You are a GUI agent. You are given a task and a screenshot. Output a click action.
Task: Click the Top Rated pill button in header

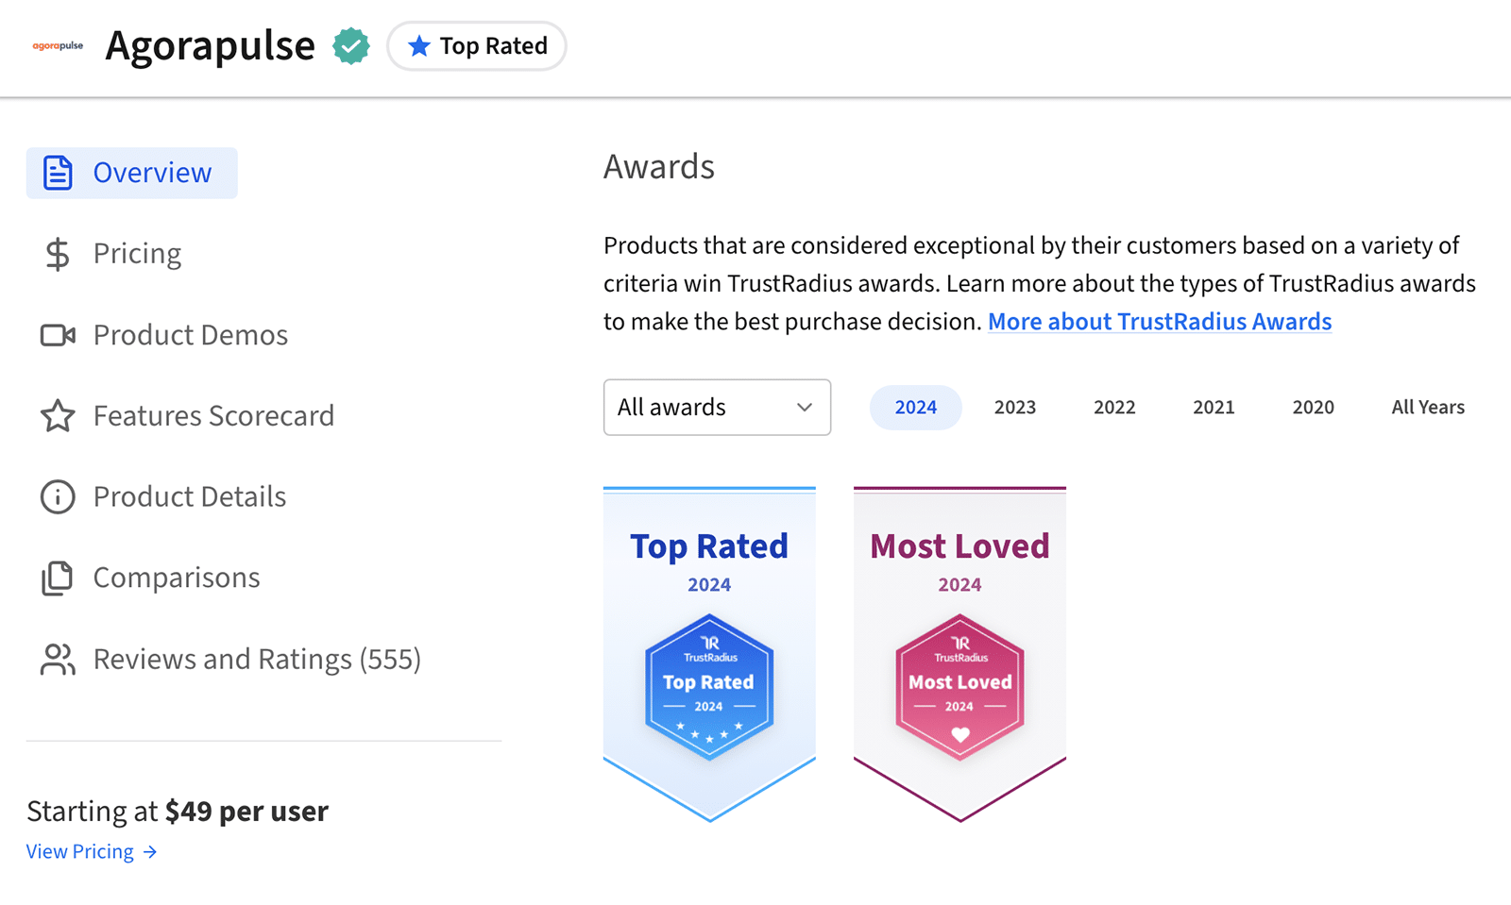point(477,46)
